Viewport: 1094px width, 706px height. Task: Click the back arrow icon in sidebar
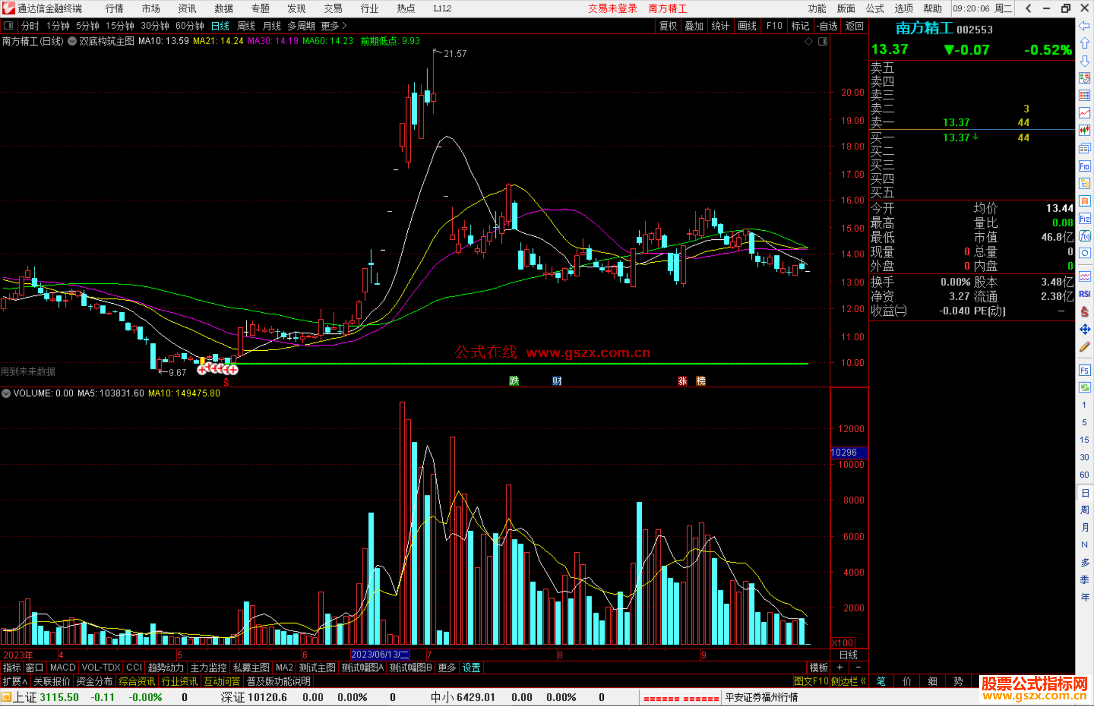(x=1084, y=26)
